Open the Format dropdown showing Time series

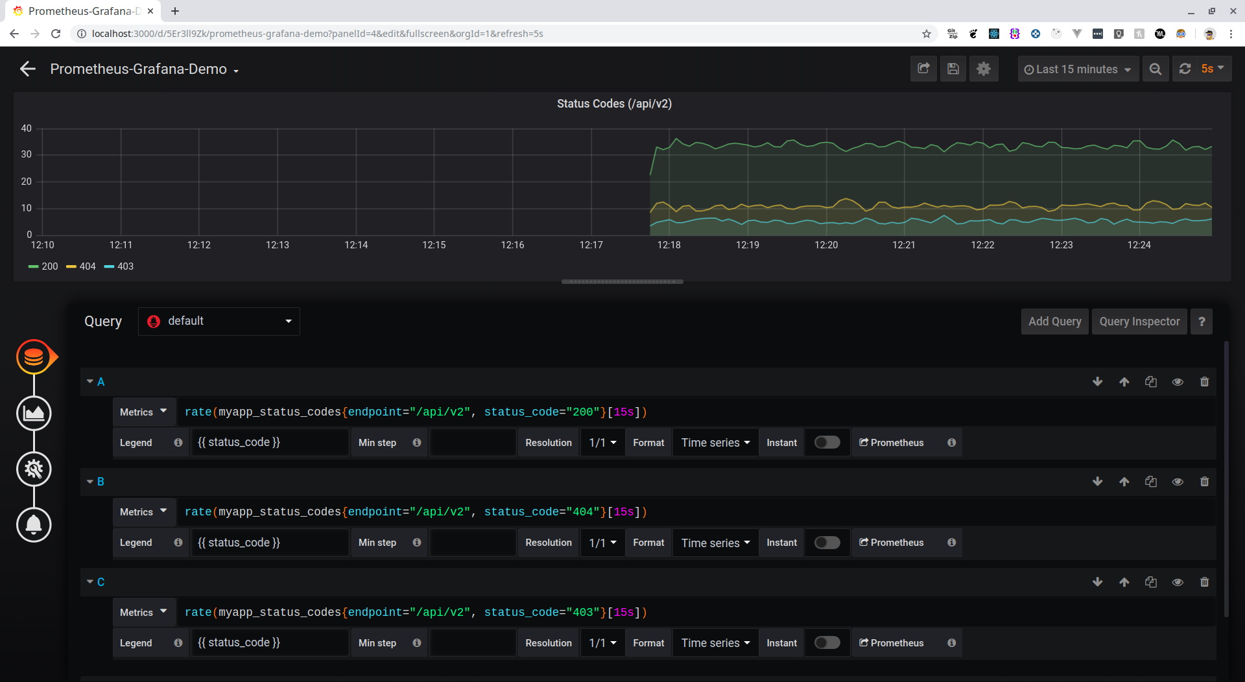[x=714, y=442]
